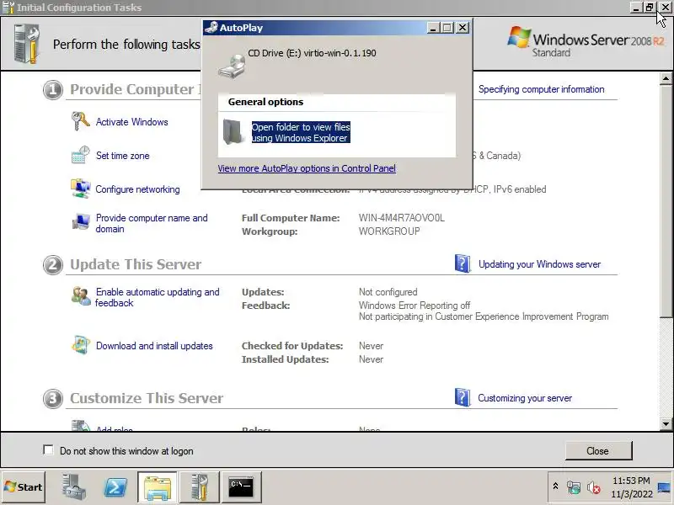
Task: Click the server tower icon in header
Action: click(27, 44)
